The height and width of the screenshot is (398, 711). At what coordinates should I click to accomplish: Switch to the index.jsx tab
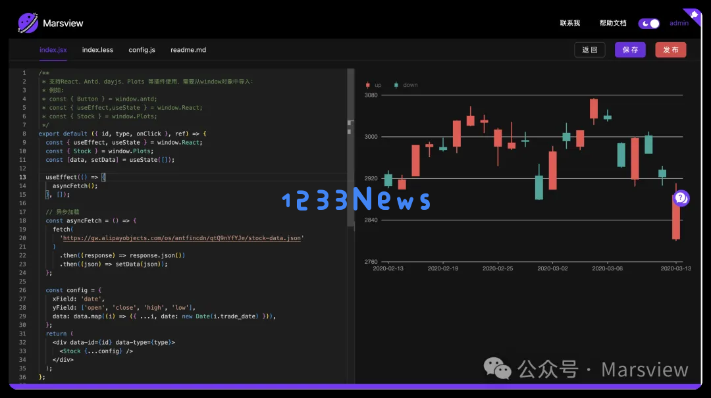(53, 50)
